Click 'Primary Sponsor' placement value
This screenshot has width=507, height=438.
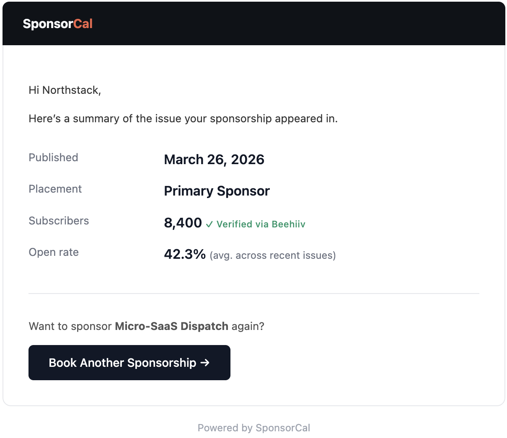[217, 191]
